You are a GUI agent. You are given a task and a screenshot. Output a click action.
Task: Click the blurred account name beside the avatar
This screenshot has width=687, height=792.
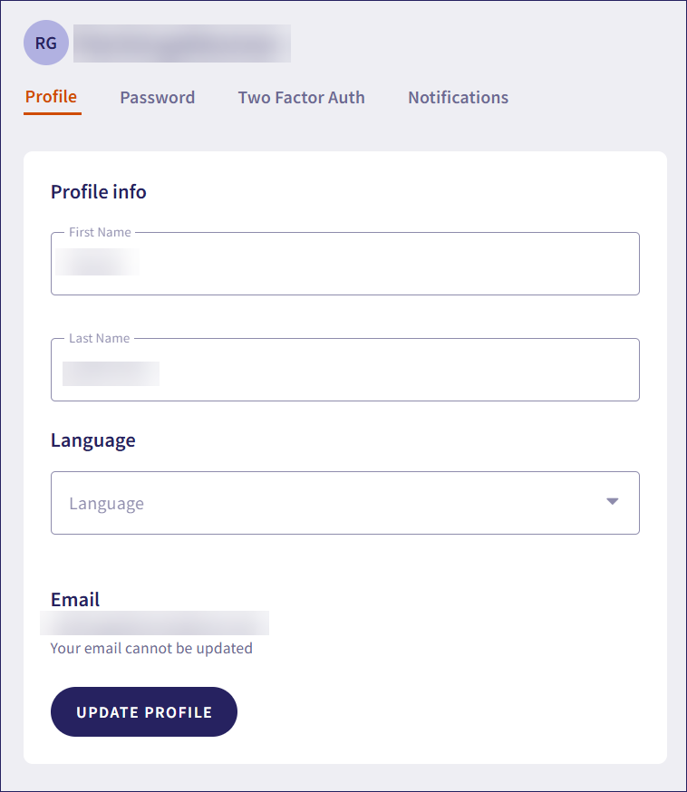[181, 43]
